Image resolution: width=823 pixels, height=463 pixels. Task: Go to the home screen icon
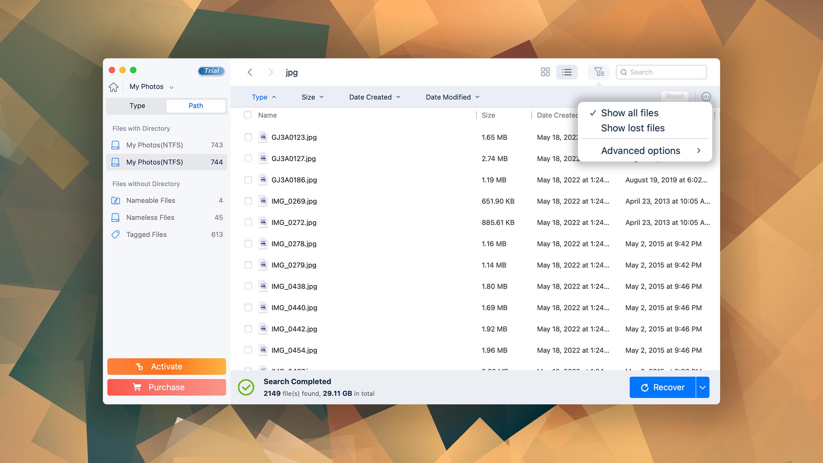pyautogui.click(x=114, y=87)
